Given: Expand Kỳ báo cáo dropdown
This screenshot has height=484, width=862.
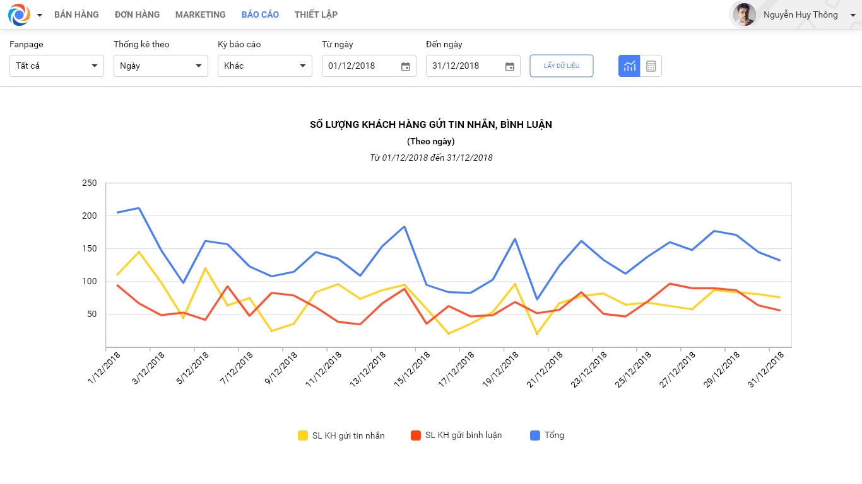Looking at the screenshot, I should 265,66.
